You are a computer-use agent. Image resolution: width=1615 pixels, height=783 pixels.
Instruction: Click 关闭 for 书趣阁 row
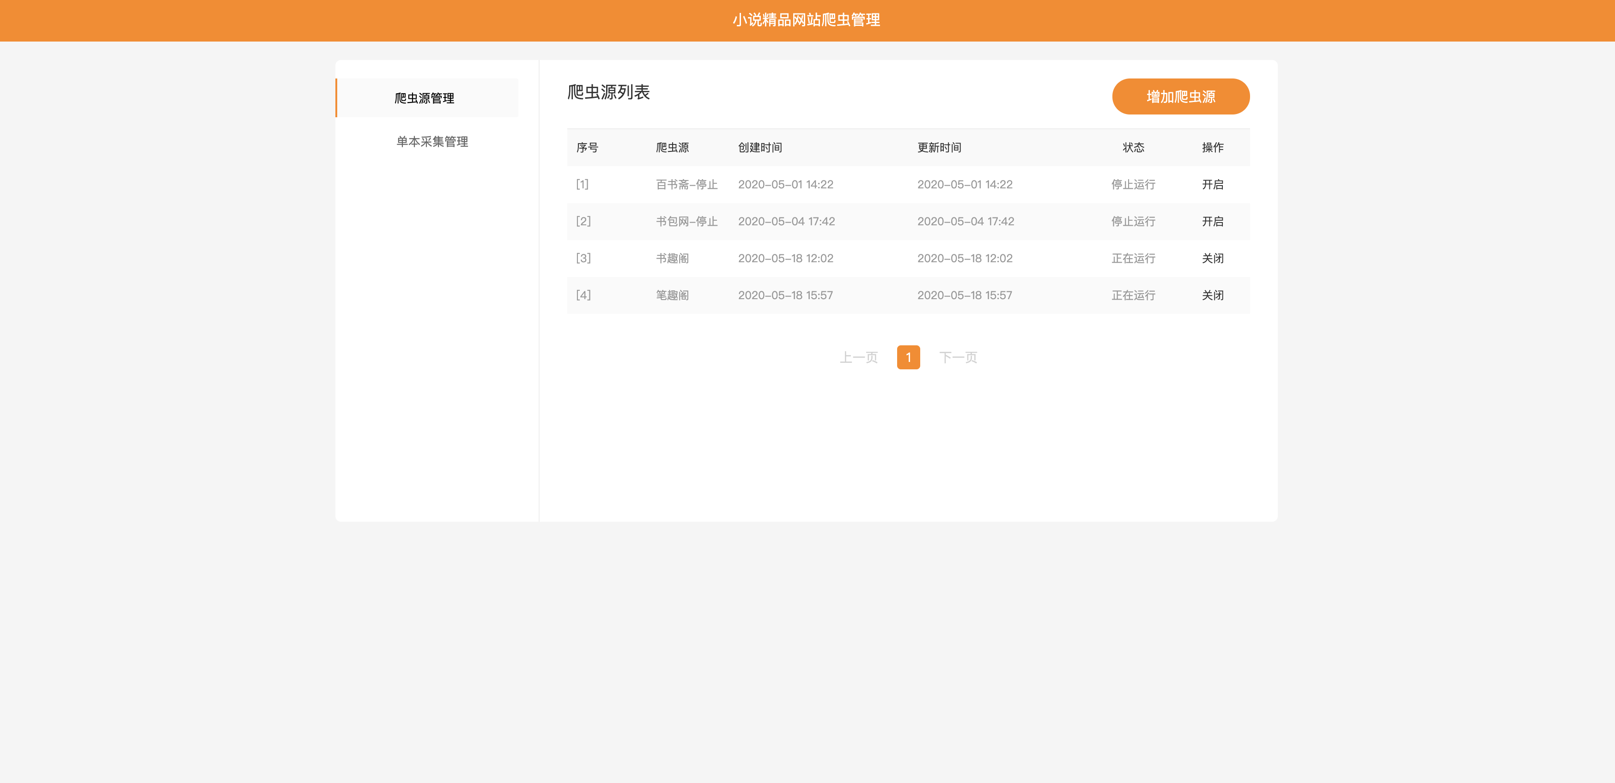pos(1212,258)
